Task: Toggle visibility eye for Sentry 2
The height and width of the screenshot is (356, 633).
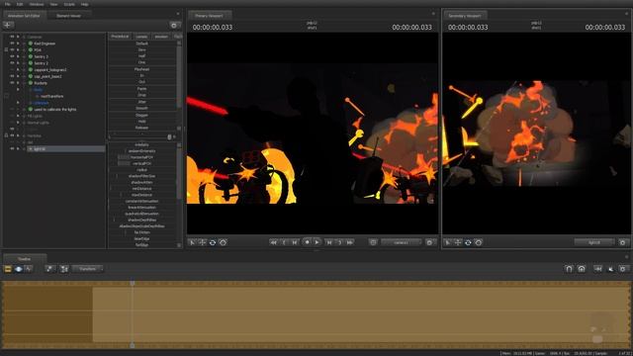Action: 12,63
